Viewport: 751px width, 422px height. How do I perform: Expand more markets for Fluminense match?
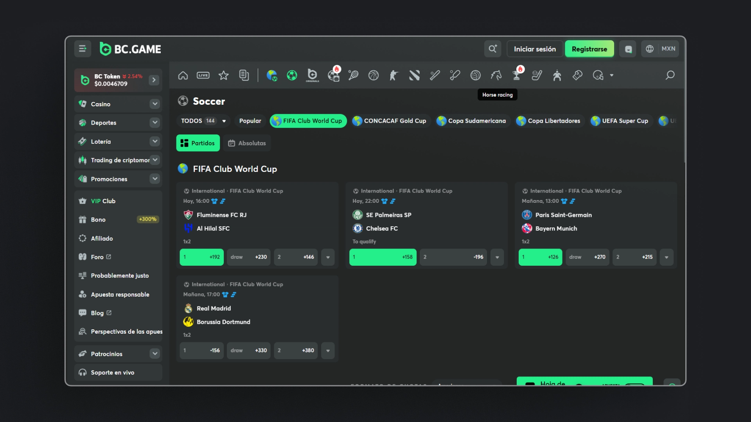point(328,257)
